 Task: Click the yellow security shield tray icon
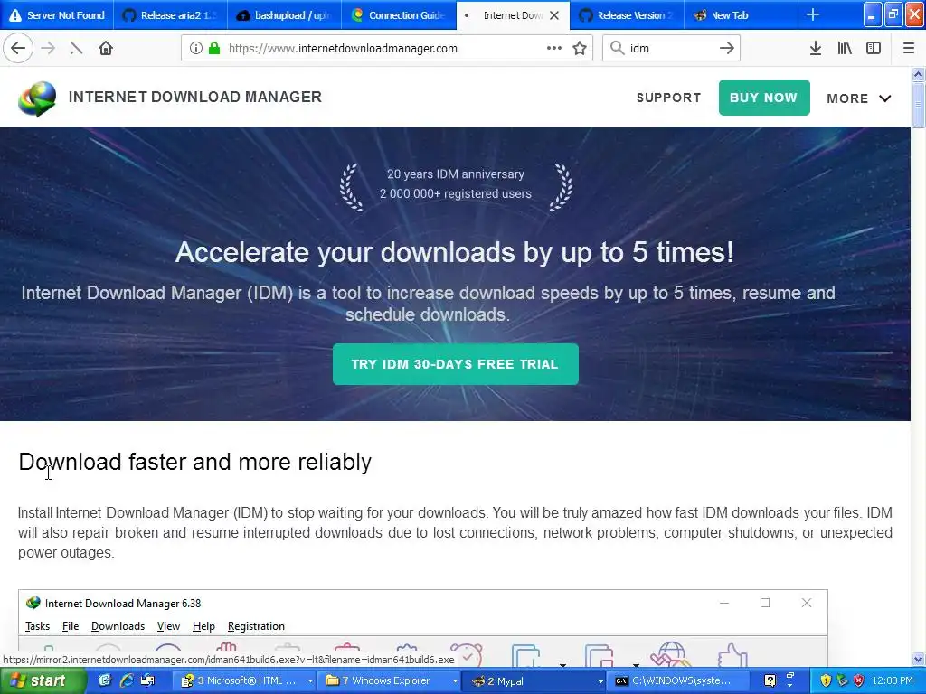click(826, 680)
